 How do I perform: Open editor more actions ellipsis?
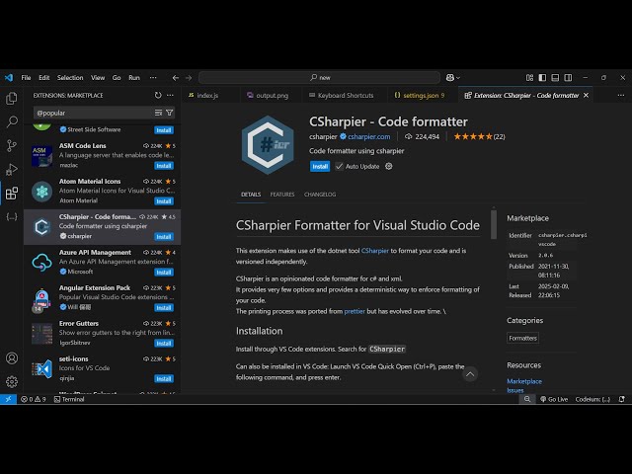pos(621,95)
